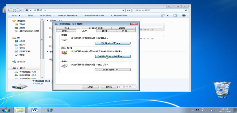The image size is (237, 113).
Task: Select 本地磁盘 (C:) in navigation tree
Action: 27,72
